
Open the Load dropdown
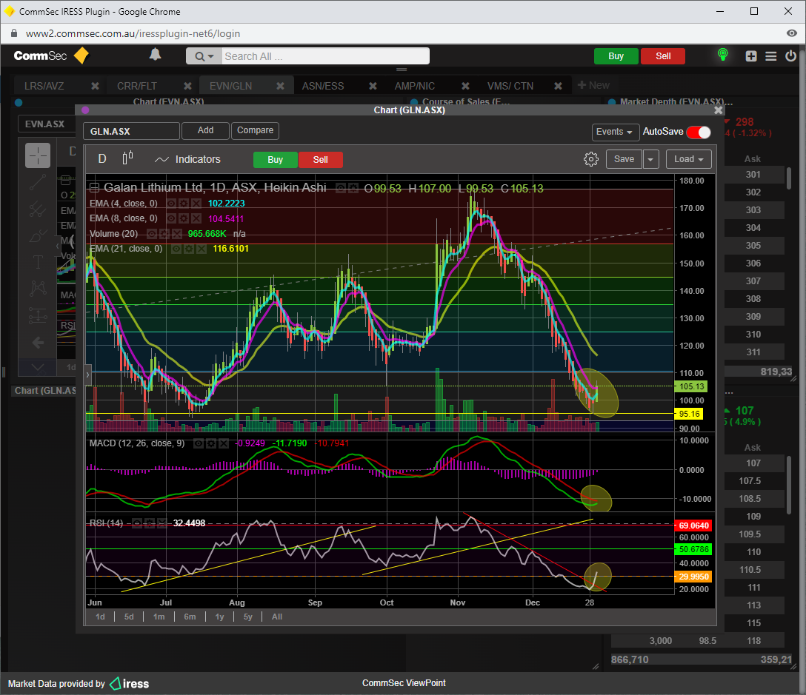(689, 159)
